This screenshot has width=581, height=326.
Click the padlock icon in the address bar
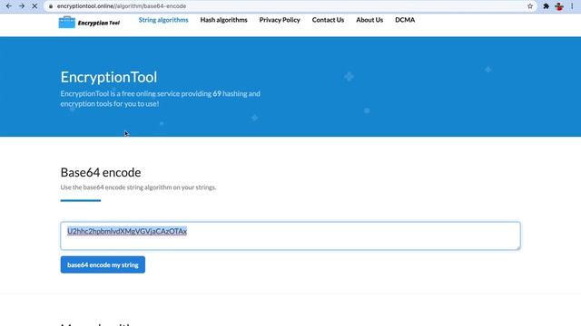51,6
